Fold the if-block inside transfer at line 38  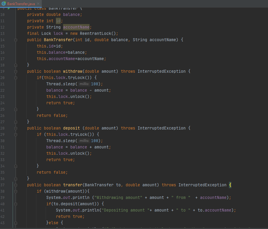click(x=16, y=191)
